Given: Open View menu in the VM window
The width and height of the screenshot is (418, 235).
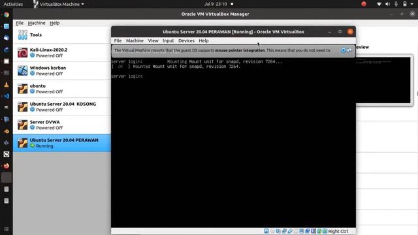Looking at the screenshot, I should tap(153, 40).
